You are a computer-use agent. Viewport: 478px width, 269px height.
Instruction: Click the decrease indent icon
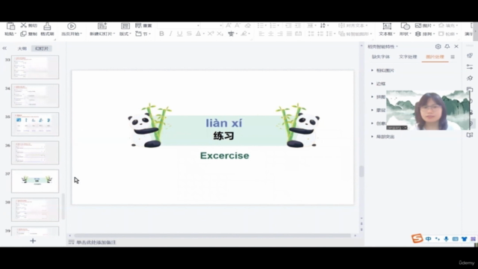[x=288, y=25]
